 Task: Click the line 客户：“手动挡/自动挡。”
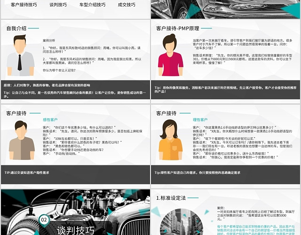(x=61, y=154)
